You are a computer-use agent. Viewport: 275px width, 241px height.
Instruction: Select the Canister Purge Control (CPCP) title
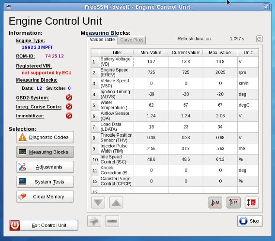(x=117, y=181)
